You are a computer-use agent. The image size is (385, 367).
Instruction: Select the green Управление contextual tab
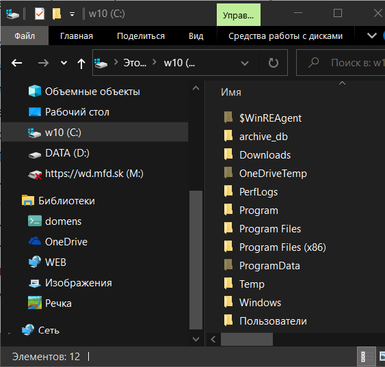click(239, 15)
